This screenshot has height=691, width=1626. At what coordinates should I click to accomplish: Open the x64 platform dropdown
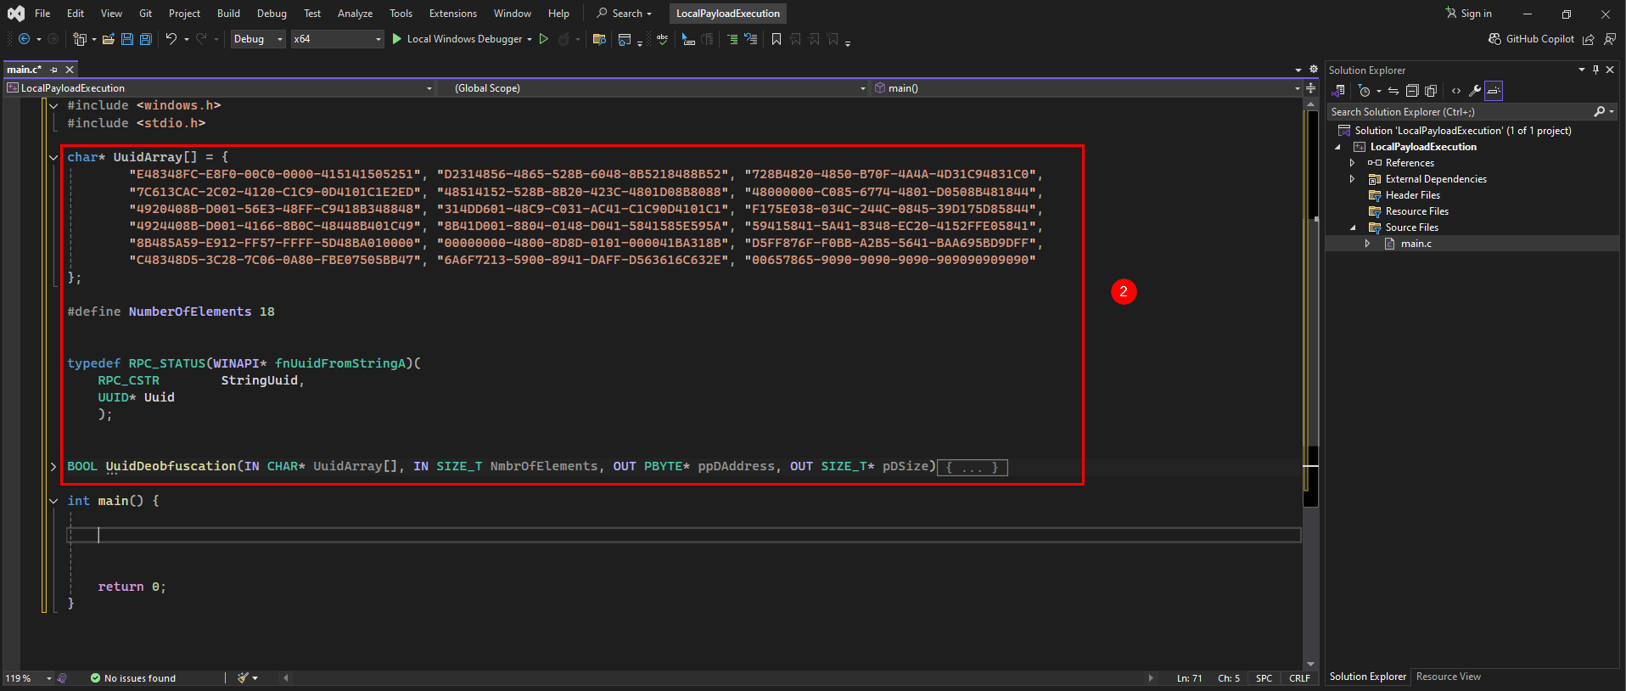tap(337, 39)
